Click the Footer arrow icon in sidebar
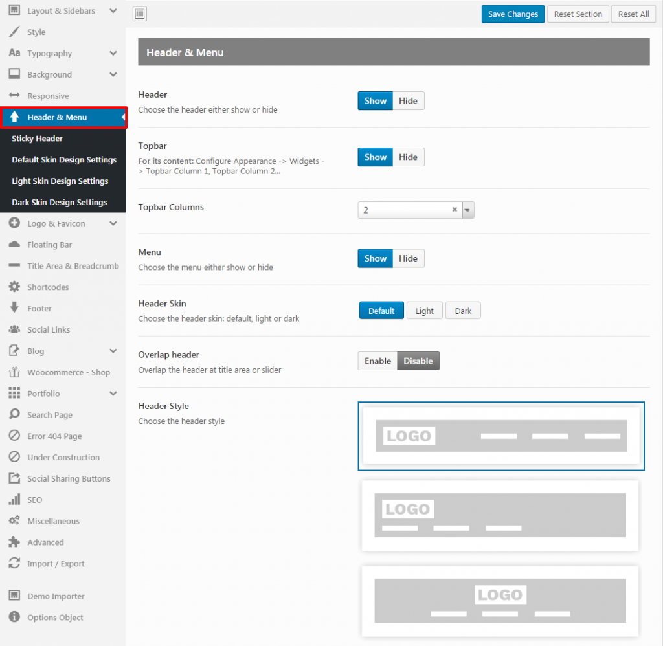This screenshot has width=663, height=646. [14, 308]
